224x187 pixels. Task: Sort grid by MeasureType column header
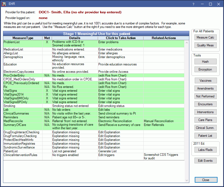(x=23, y=38)
